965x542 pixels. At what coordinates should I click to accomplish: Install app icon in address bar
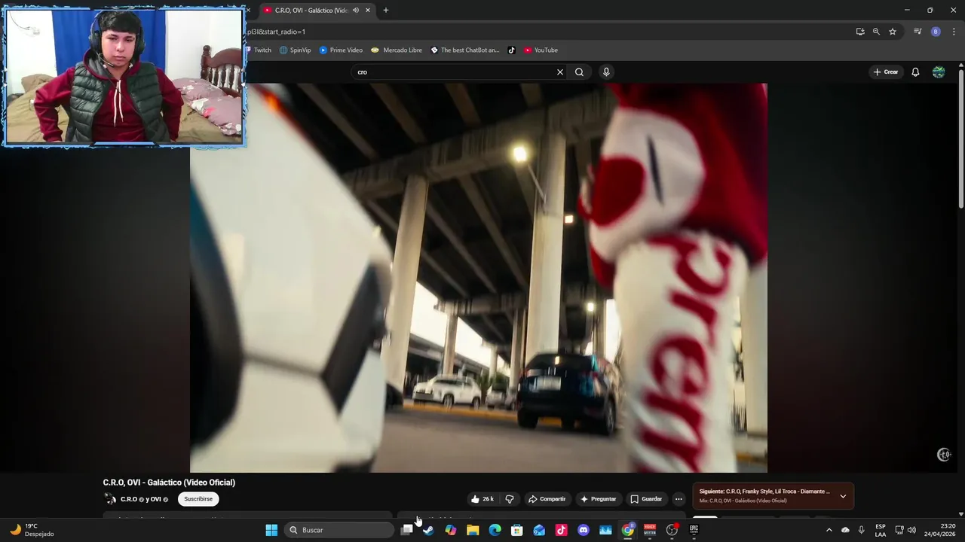click(x=860, y=32)
